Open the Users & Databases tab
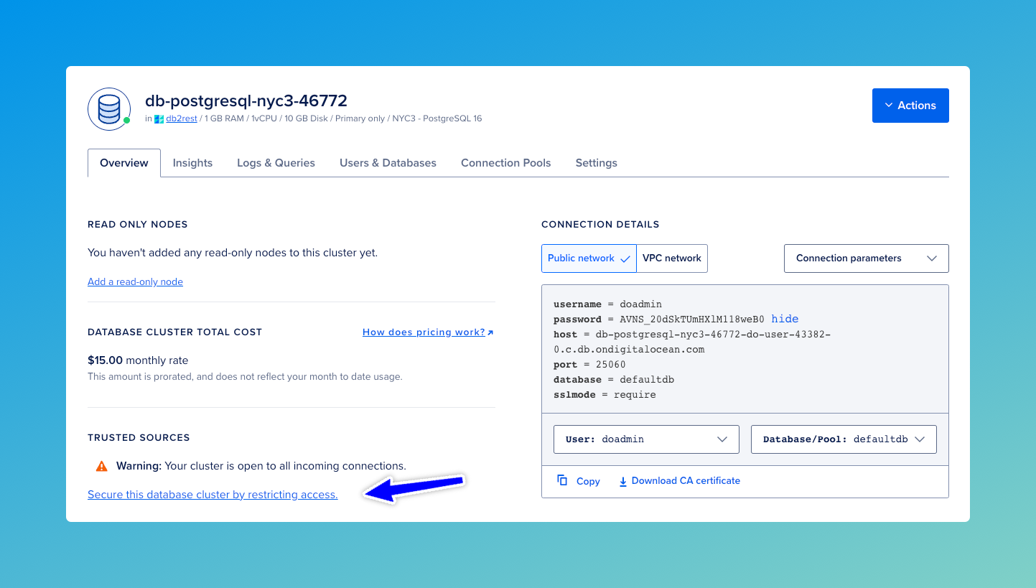This screenshot has width=1036, height=588. point(388,162)
